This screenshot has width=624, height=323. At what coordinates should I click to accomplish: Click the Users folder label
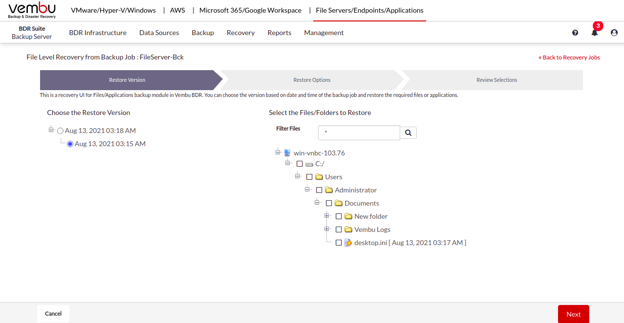pos(334,177)
